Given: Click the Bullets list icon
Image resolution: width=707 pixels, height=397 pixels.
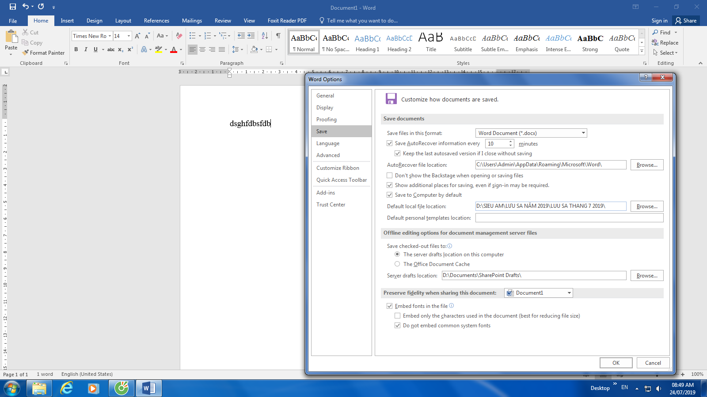Looking at the screenshot, I should [192, 36].
